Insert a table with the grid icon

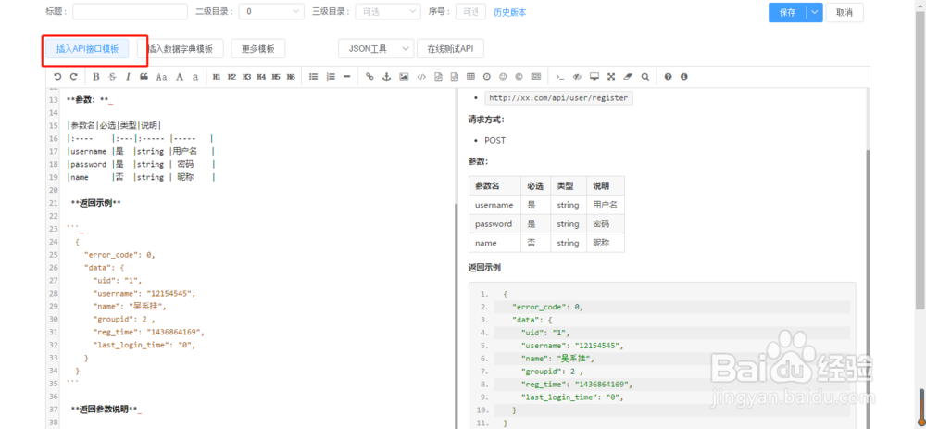click(x=470, y=76)
